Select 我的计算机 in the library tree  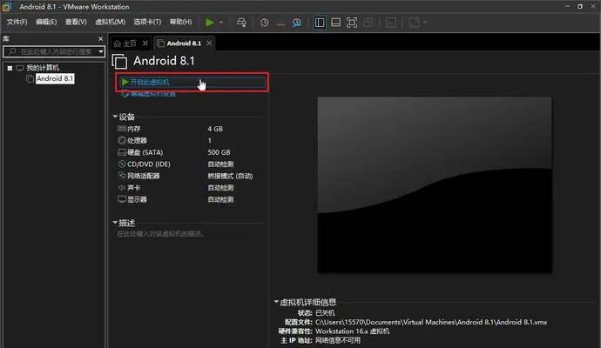point(43,68)
